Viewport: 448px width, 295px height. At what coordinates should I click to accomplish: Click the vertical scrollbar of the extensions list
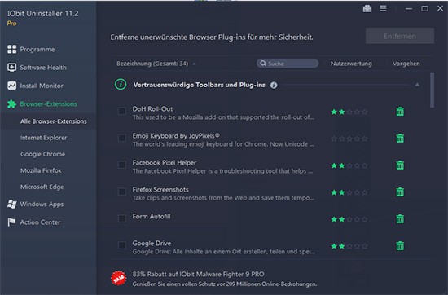tap(432, 90)
